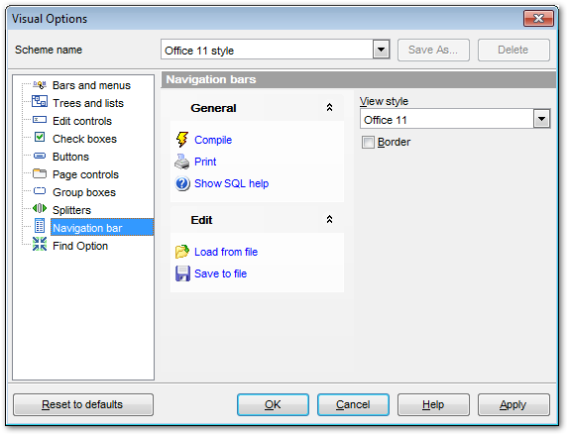The height and width of the screenshot is (435, 568).
Task: Click the Splitters green arrows icon
Action: 40,209
